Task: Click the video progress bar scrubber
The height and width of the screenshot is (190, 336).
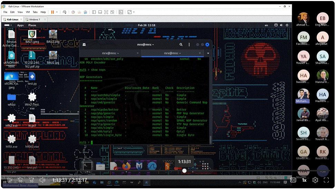Action: tap(184, 171)
